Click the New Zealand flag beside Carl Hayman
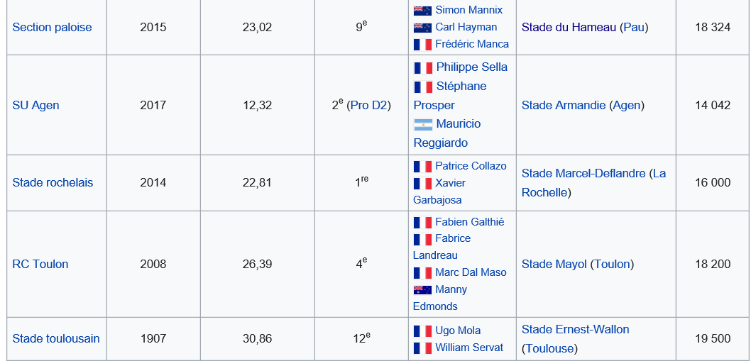The height and width of the screenshot is (361, 751). tap(422, 27)
